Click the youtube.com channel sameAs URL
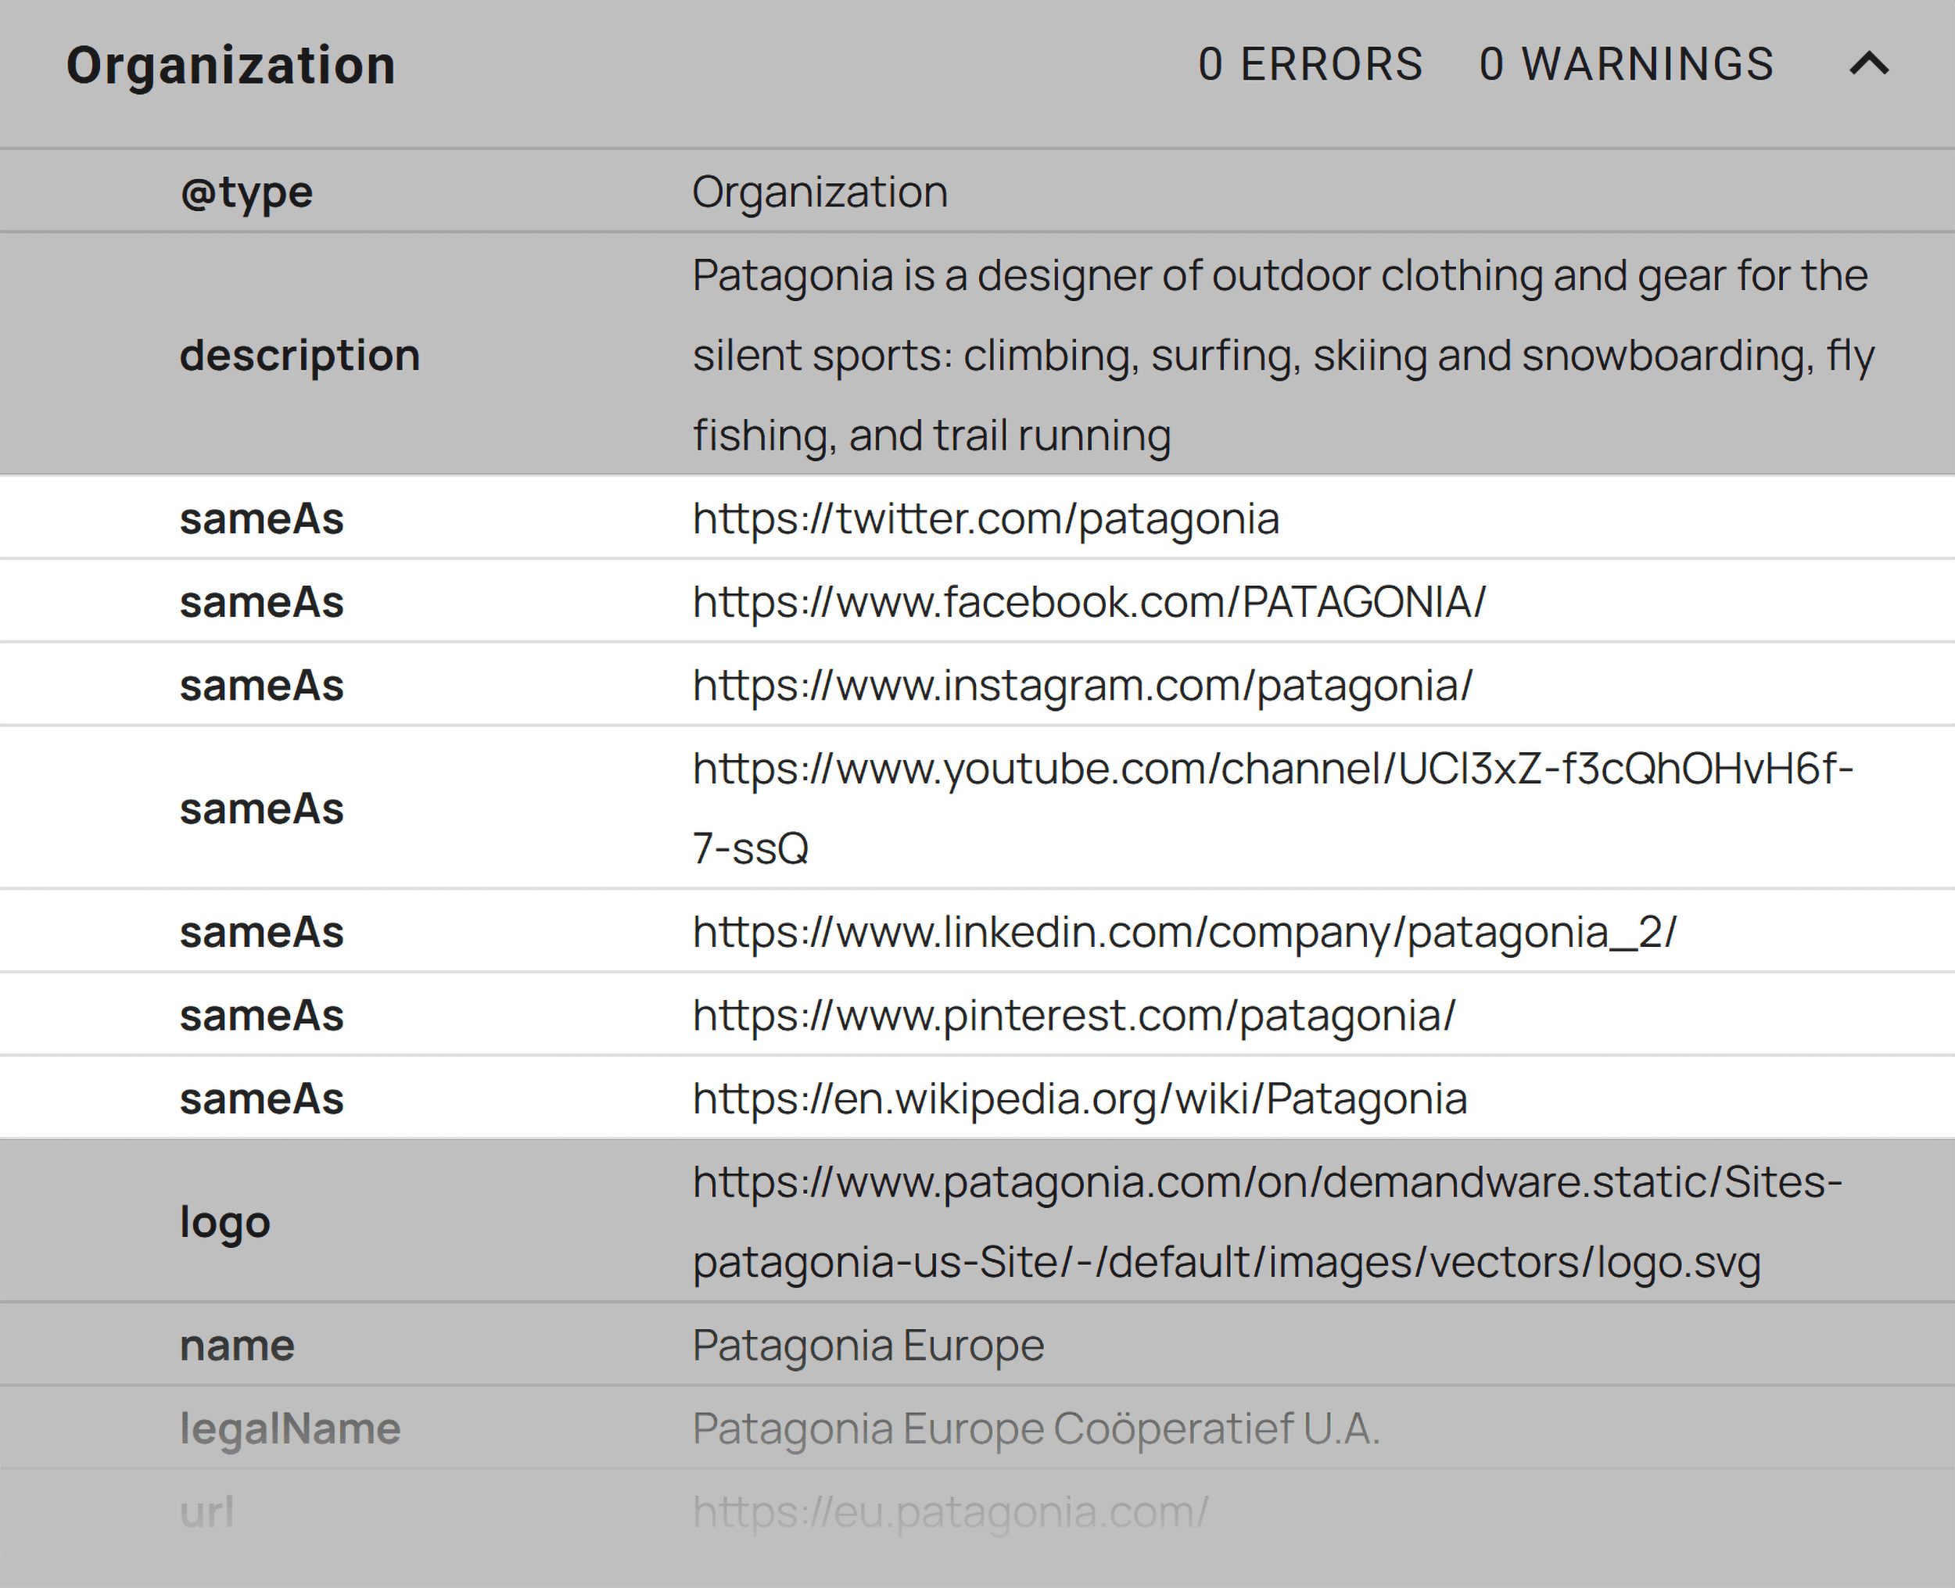The width and height of the screenshot is (1955, 1588). coord(1272,808)
